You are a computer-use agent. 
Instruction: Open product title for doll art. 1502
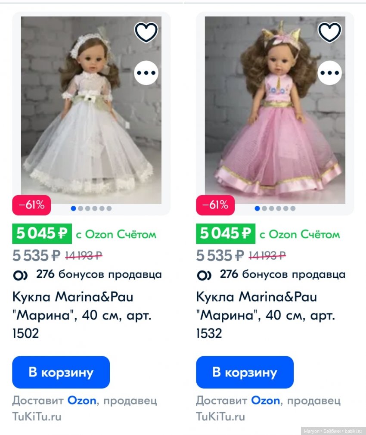point(82,315)
